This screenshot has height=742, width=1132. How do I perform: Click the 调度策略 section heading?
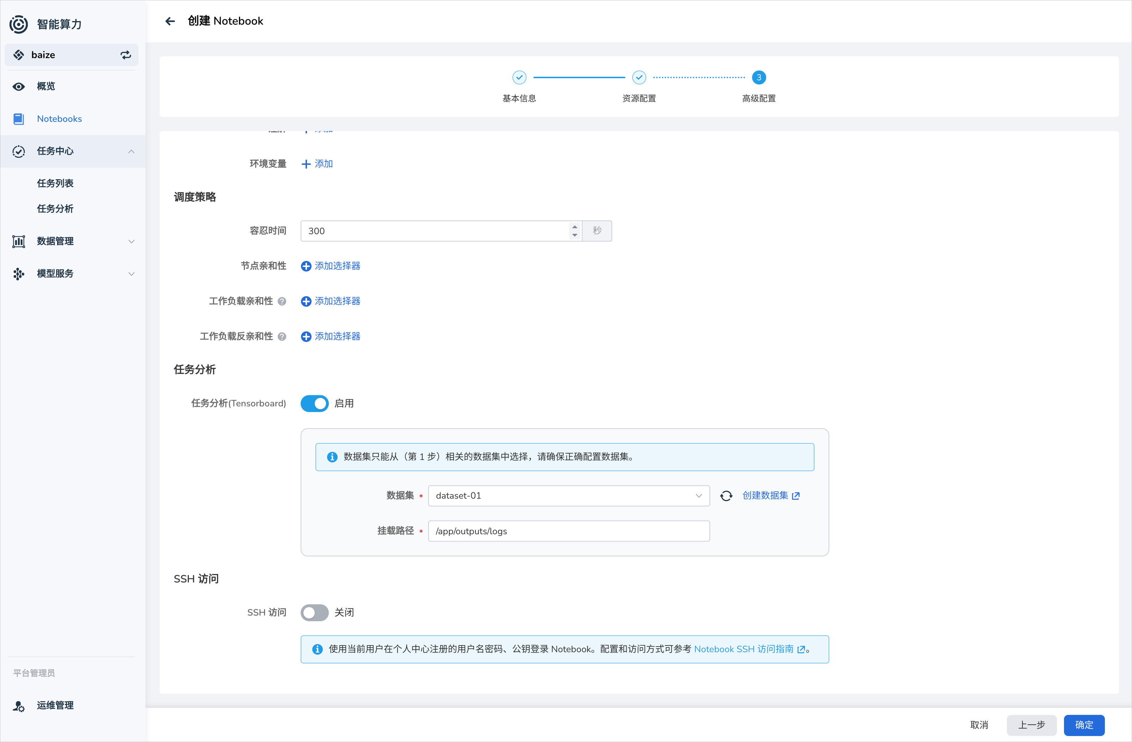[195, 197]
